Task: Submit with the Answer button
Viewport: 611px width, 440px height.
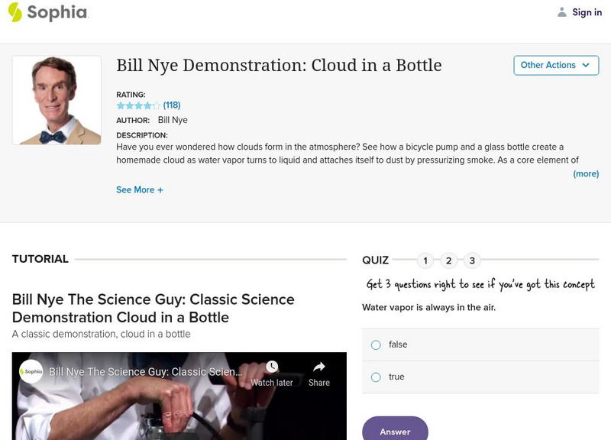Action: pos(395,431)
